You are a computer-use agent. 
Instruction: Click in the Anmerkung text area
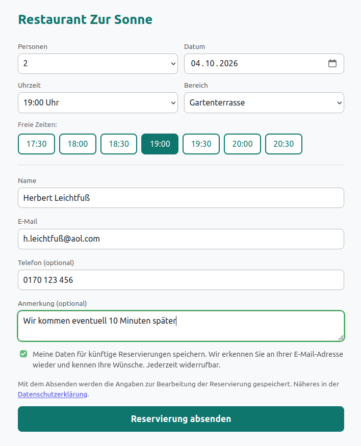(x=181, y=326)
